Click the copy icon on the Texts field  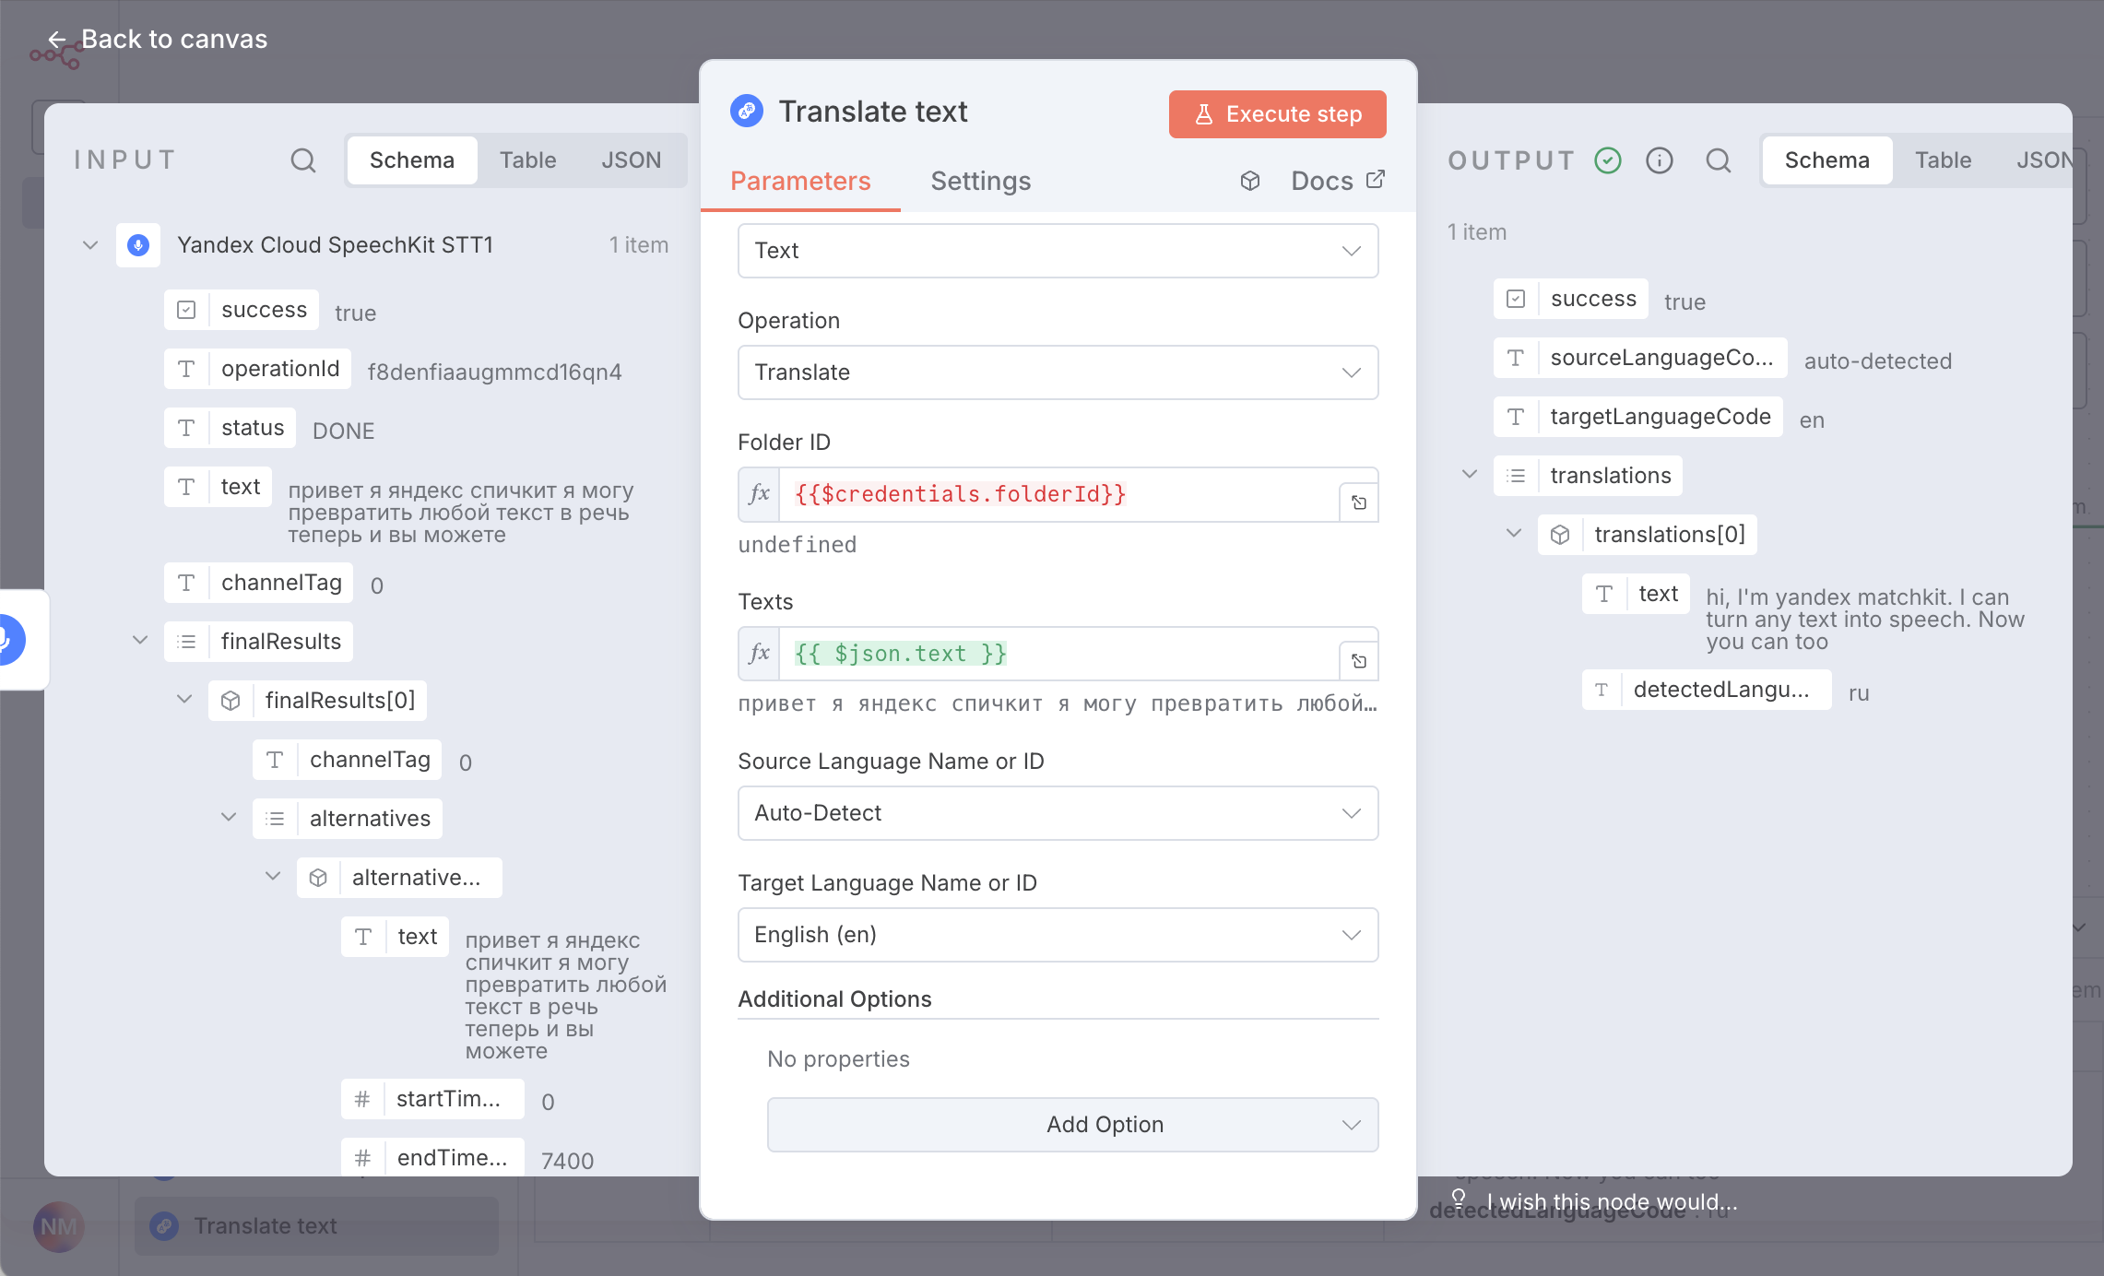[1359, 659]
